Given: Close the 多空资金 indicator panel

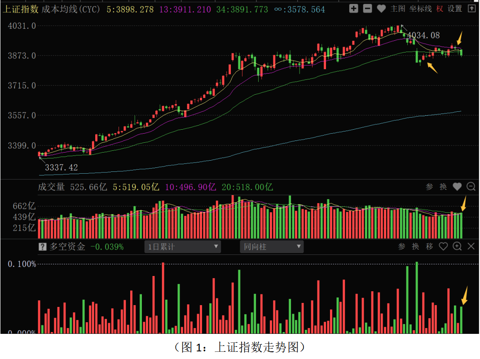Looking at the screenshot, I should (471, 246).
